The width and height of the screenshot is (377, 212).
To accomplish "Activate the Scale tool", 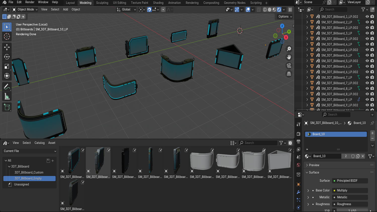I will [x=7, y=66].
